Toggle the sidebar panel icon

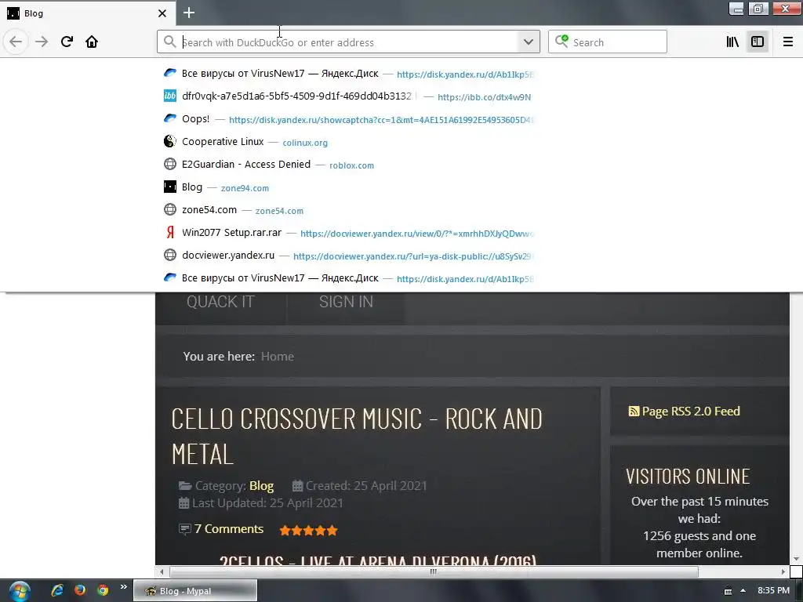click(x=758, y=42)
